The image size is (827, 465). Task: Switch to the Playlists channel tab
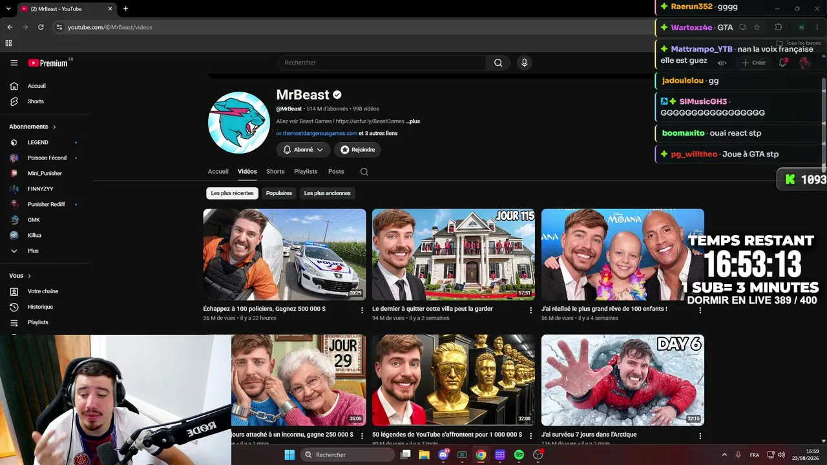(306, 172)
